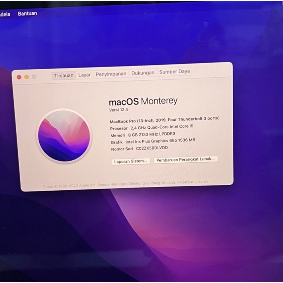Click the Memori label
This screenshot has width=283, height=283.
click(x=118, y=135)
